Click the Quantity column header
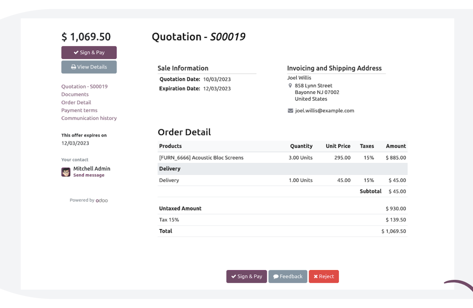Viewport: 473px width, 308px height. [301, 146]
